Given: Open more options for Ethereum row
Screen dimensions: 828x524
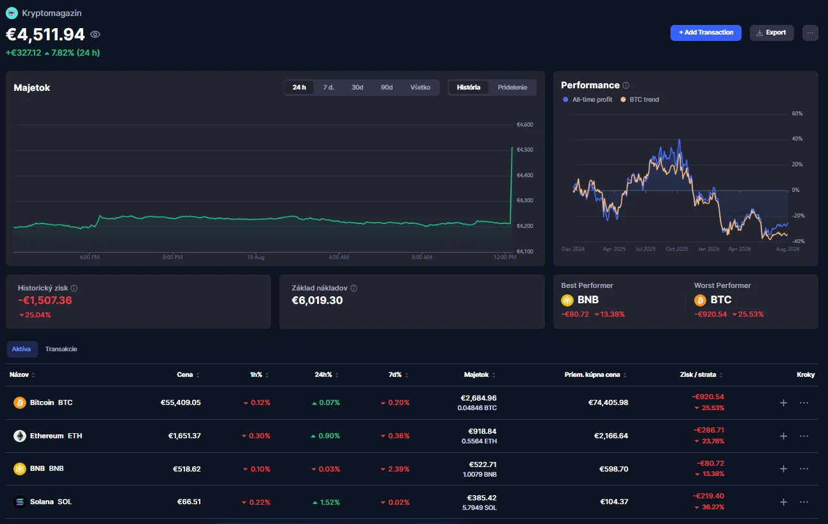Looking at the screenshot, I should [804, 436].
